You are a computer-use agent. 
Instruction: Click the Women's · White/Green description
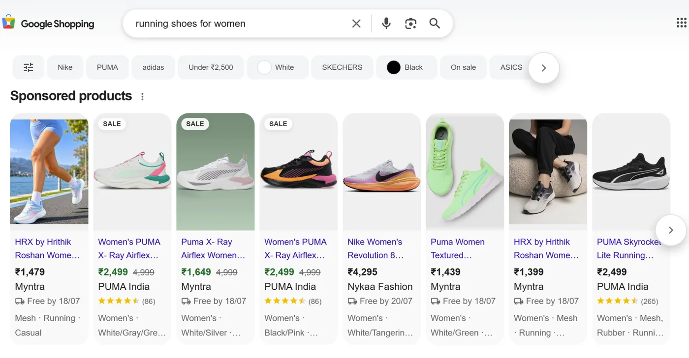click(x=461, y=325)
